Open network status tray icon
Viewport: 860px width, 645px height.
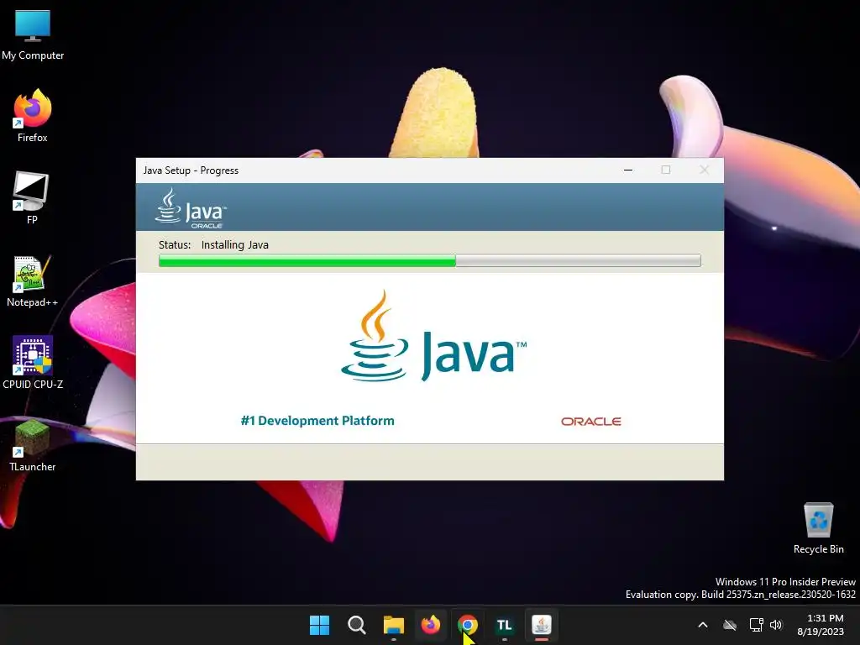click(757, 625)
